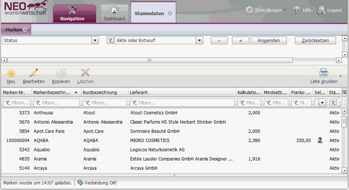
Task: Click the table vertical scrollbar thumb
Action: coord(344,121)
